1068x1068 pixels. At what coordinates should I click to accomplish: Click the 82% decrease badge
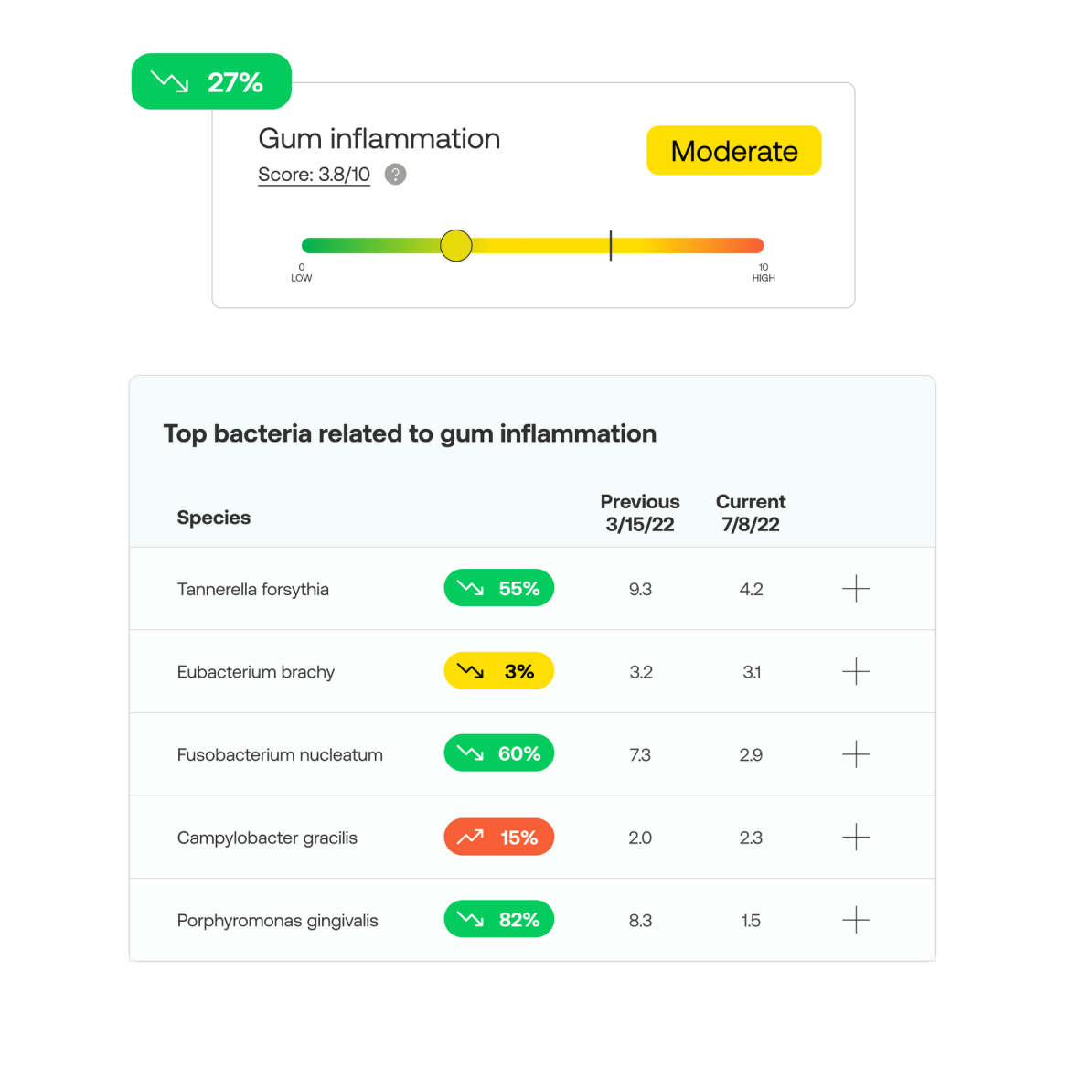coord(498,920)
